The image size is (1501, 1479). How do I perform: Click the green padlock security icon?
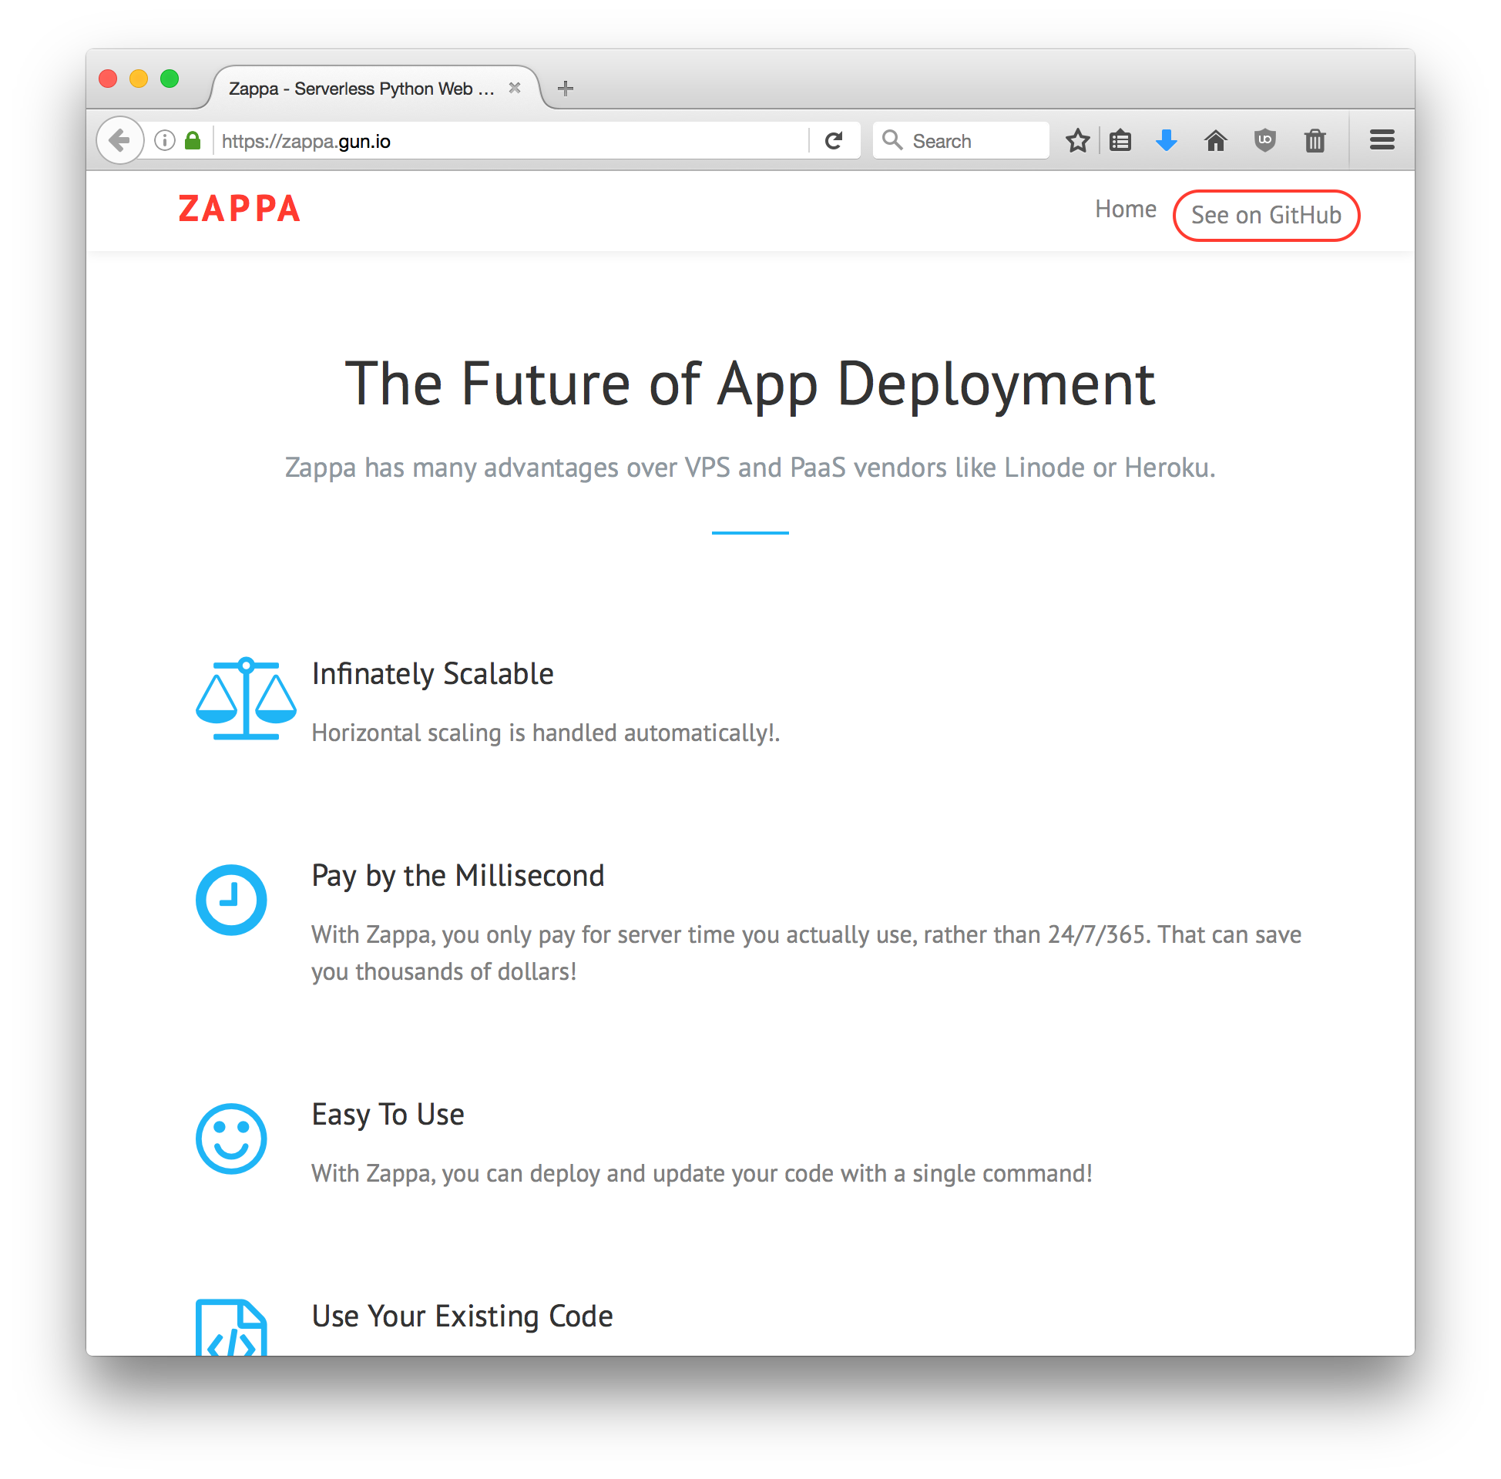pos(193,141)
